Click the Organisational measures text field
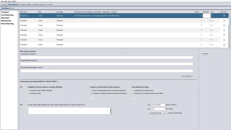 (106, 64)
